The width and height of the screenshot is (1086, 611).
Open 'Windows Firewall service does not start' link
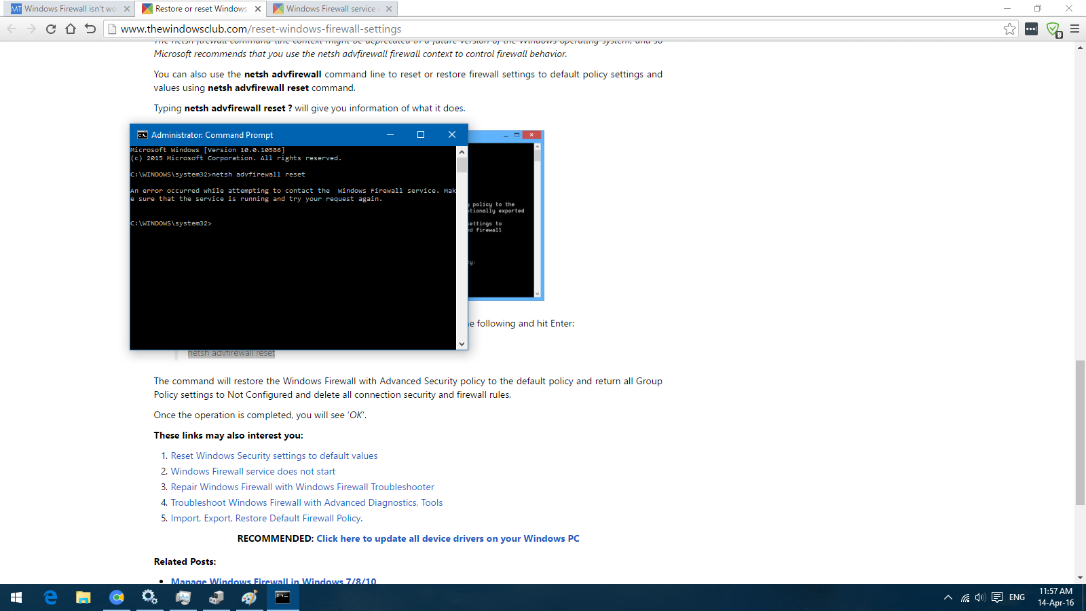253,471
